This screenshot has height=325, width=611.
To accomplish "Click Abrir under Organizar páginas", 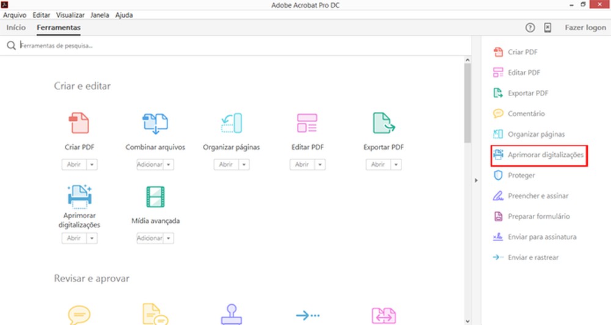I will pyautogui.click(x=226, y=164).
